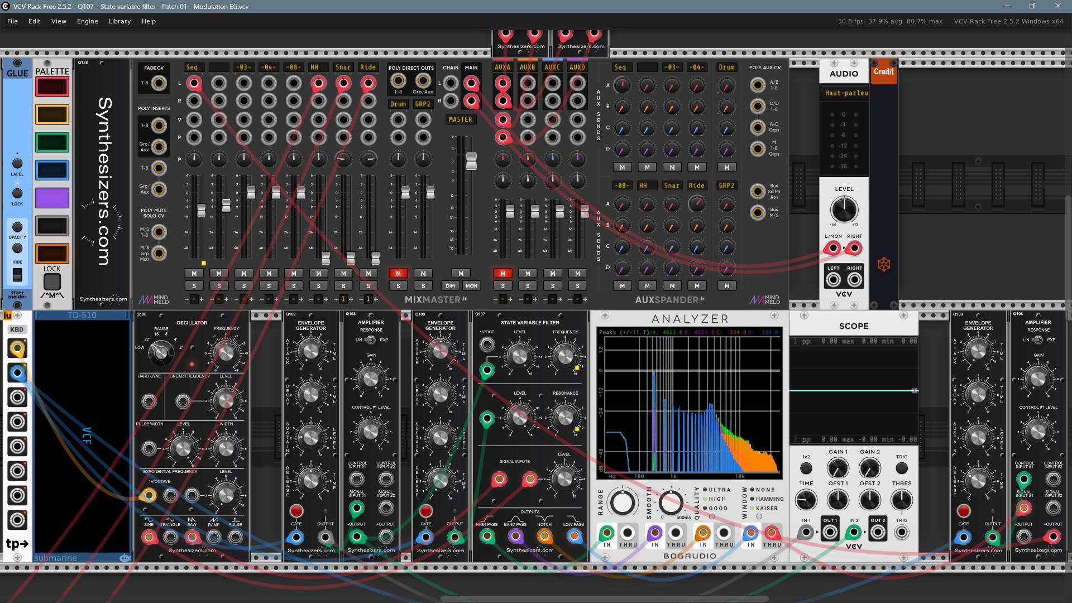Increment the Seq channel group with plus

(x=202, y=299)
